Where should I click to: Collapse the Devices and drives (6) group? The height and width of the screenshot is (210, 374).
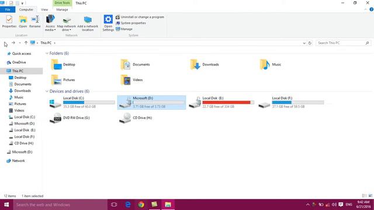[x=47, y=91]
